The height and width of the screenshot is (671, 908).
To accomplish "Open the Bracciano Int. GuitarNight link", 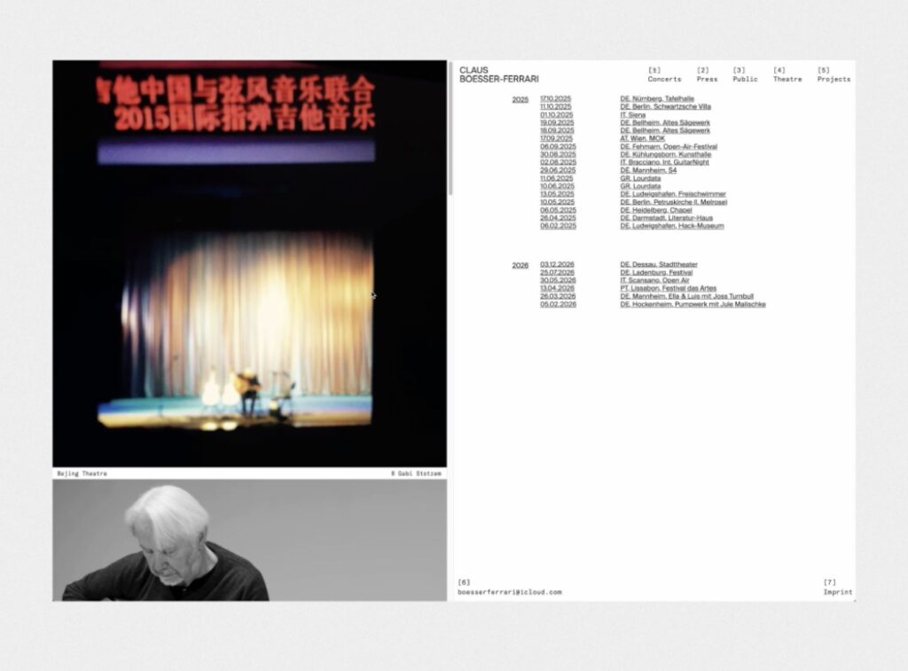I will 667,162.
